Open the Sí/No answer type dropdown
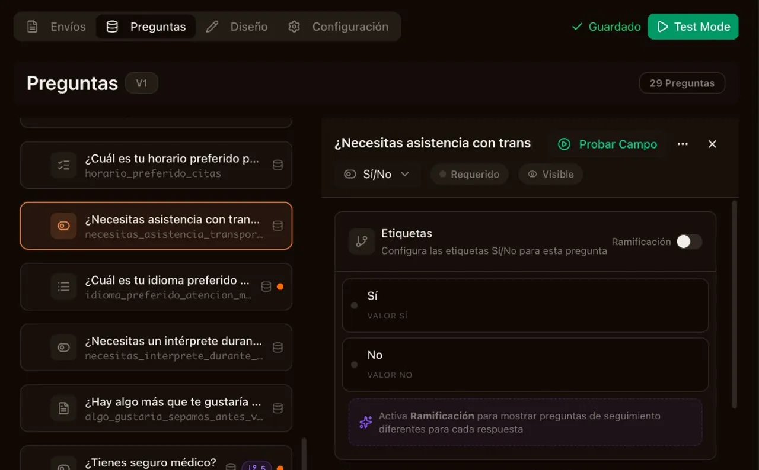759x470 pixels. [377, 174]
